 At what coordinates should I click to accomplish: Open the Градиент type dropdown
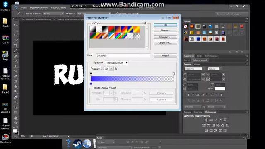coord(117,62)
